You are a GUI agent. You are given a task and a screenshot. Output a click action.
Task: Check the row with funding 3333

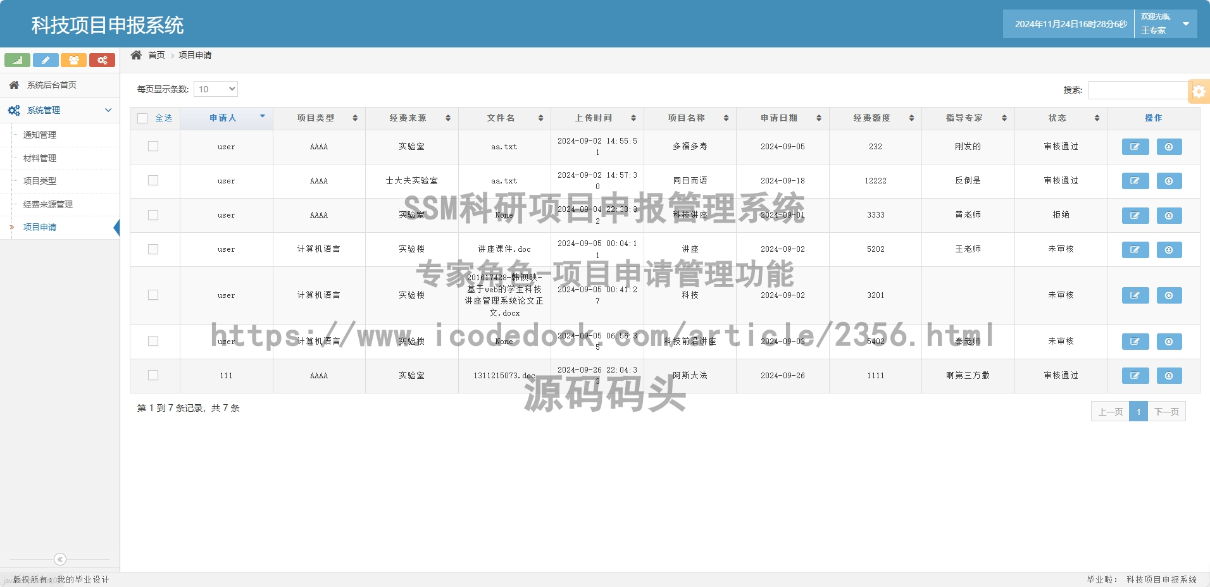click(153, 215)
